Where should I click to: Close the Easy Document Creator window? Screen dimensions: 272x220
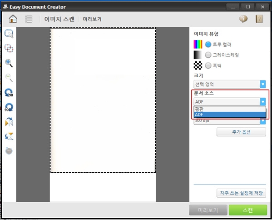262,7
